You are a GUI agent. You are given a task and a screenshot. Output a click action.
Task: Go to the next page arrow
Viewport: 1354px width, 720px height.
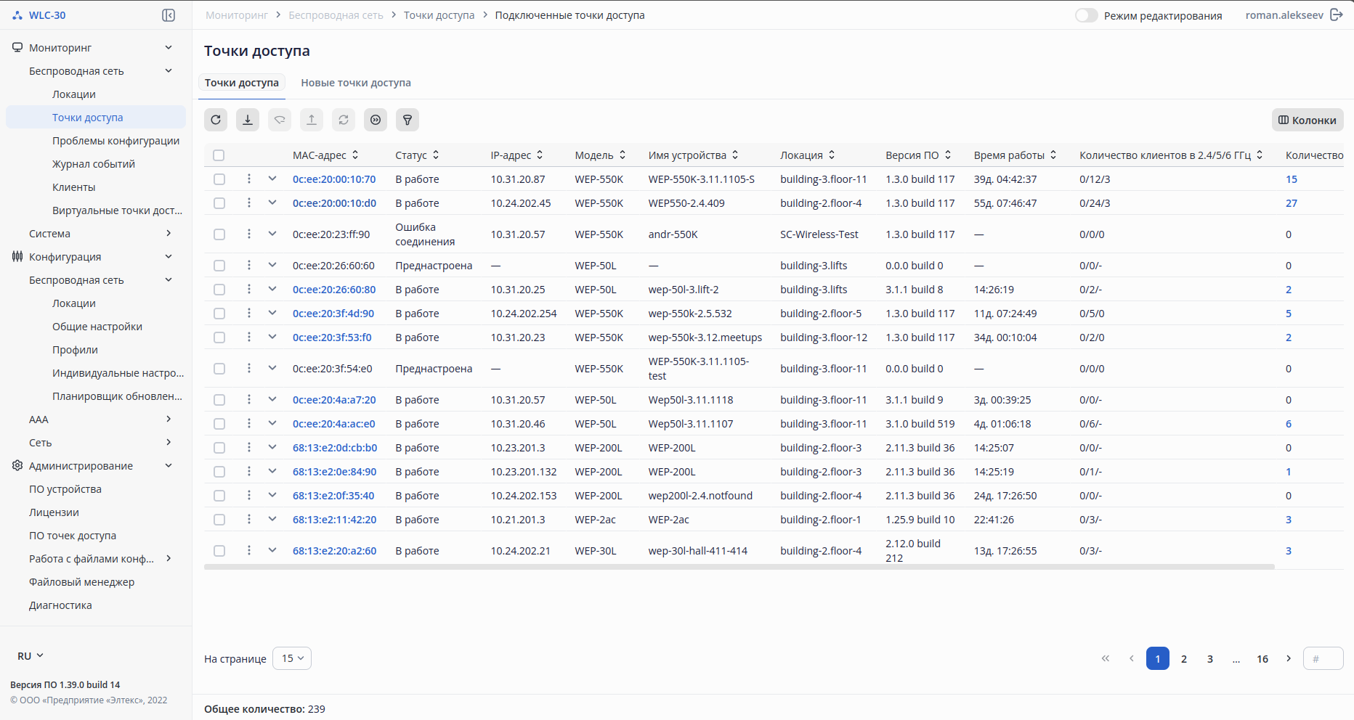[1289, 658]
